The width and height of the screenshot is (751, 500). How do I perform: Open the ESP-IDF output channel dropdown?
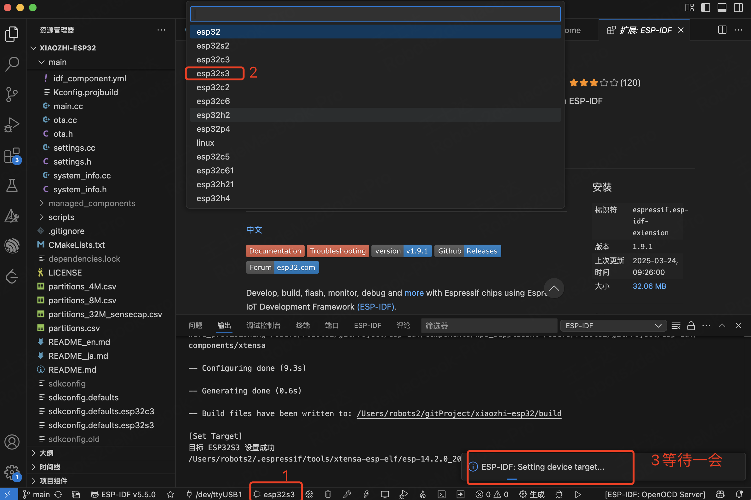click(x=613, y=326)
